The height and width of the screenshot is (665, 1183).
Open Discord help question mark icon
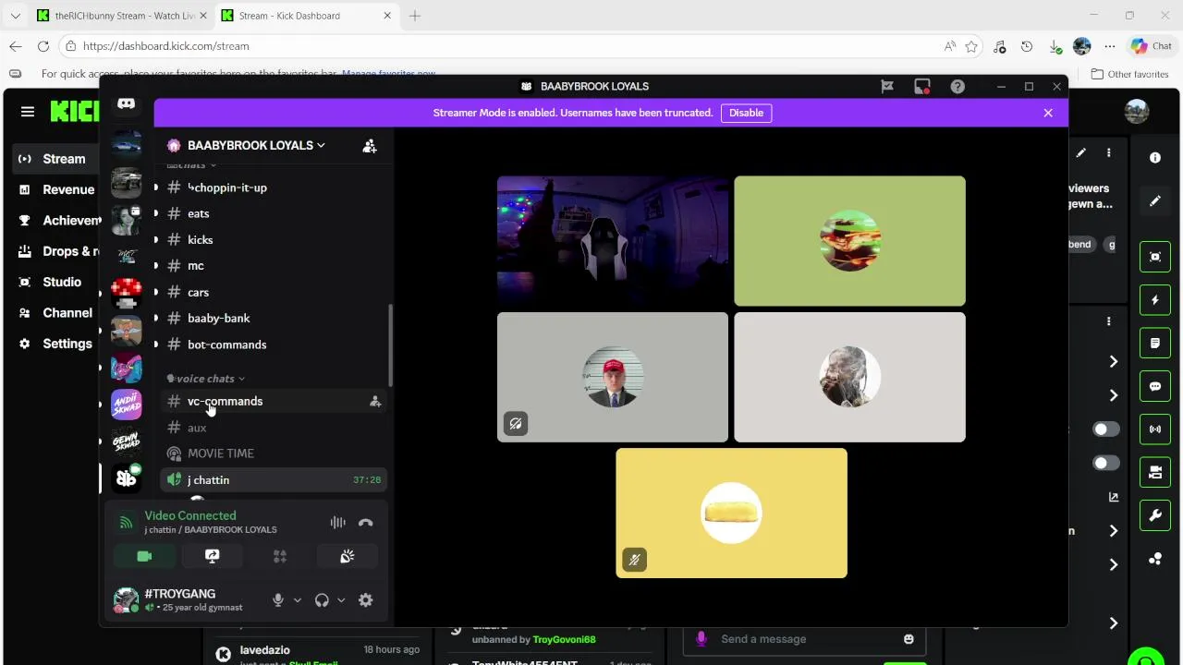[957, 87]
